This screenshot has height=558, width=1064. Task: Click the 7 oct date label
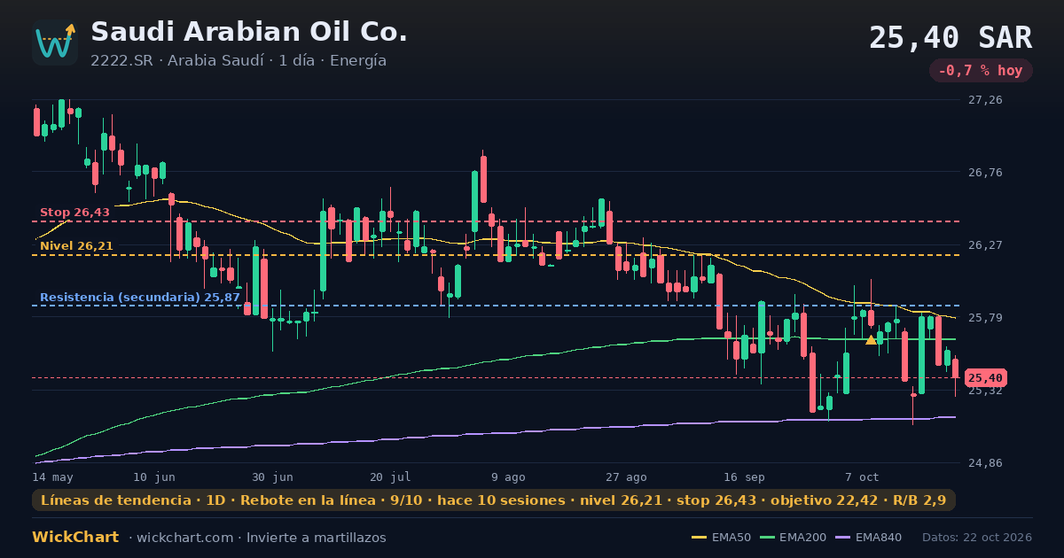click(862, 477)
